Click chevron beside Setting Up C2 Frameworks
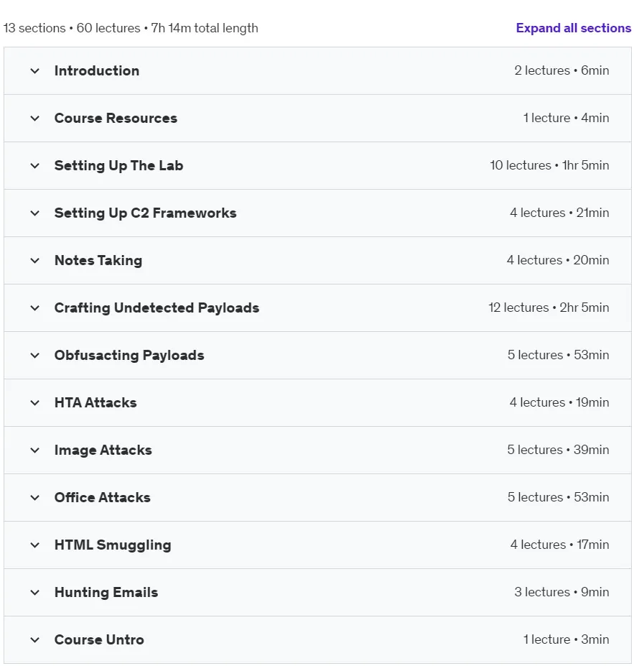Screen dimensions: 634x666 (34, 213)
